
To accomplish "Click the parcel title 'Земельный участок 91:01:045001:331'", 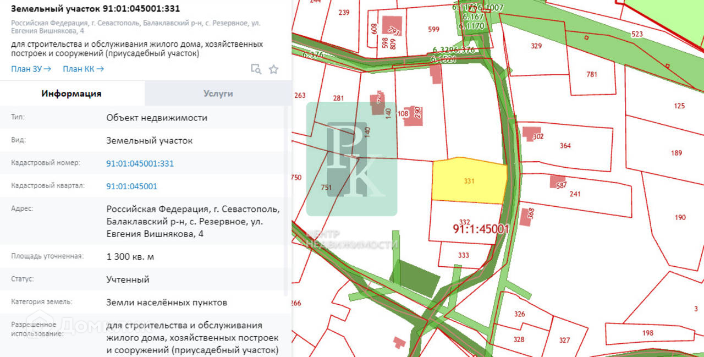I will click(x=96, y=9).
